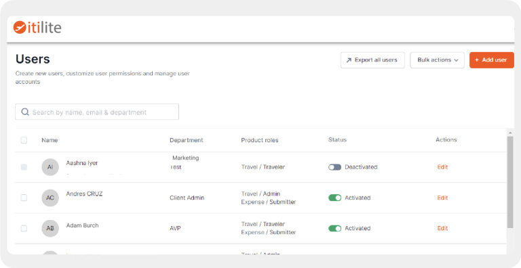Focus the search by name field

point(97,112)
